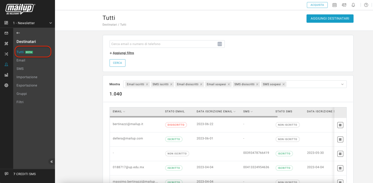The width and height of the screenshot is (373, 183).
Task: Collapse the sidebar with double-chevron icon
Action: 52,162
